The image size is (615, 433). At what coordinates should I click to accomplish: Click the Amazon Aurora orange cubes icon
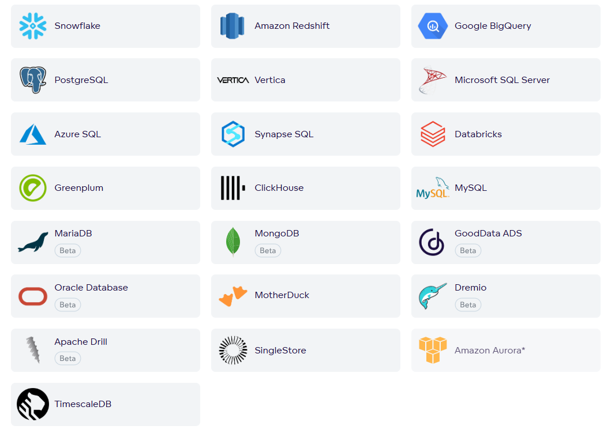tap(433, 351)
